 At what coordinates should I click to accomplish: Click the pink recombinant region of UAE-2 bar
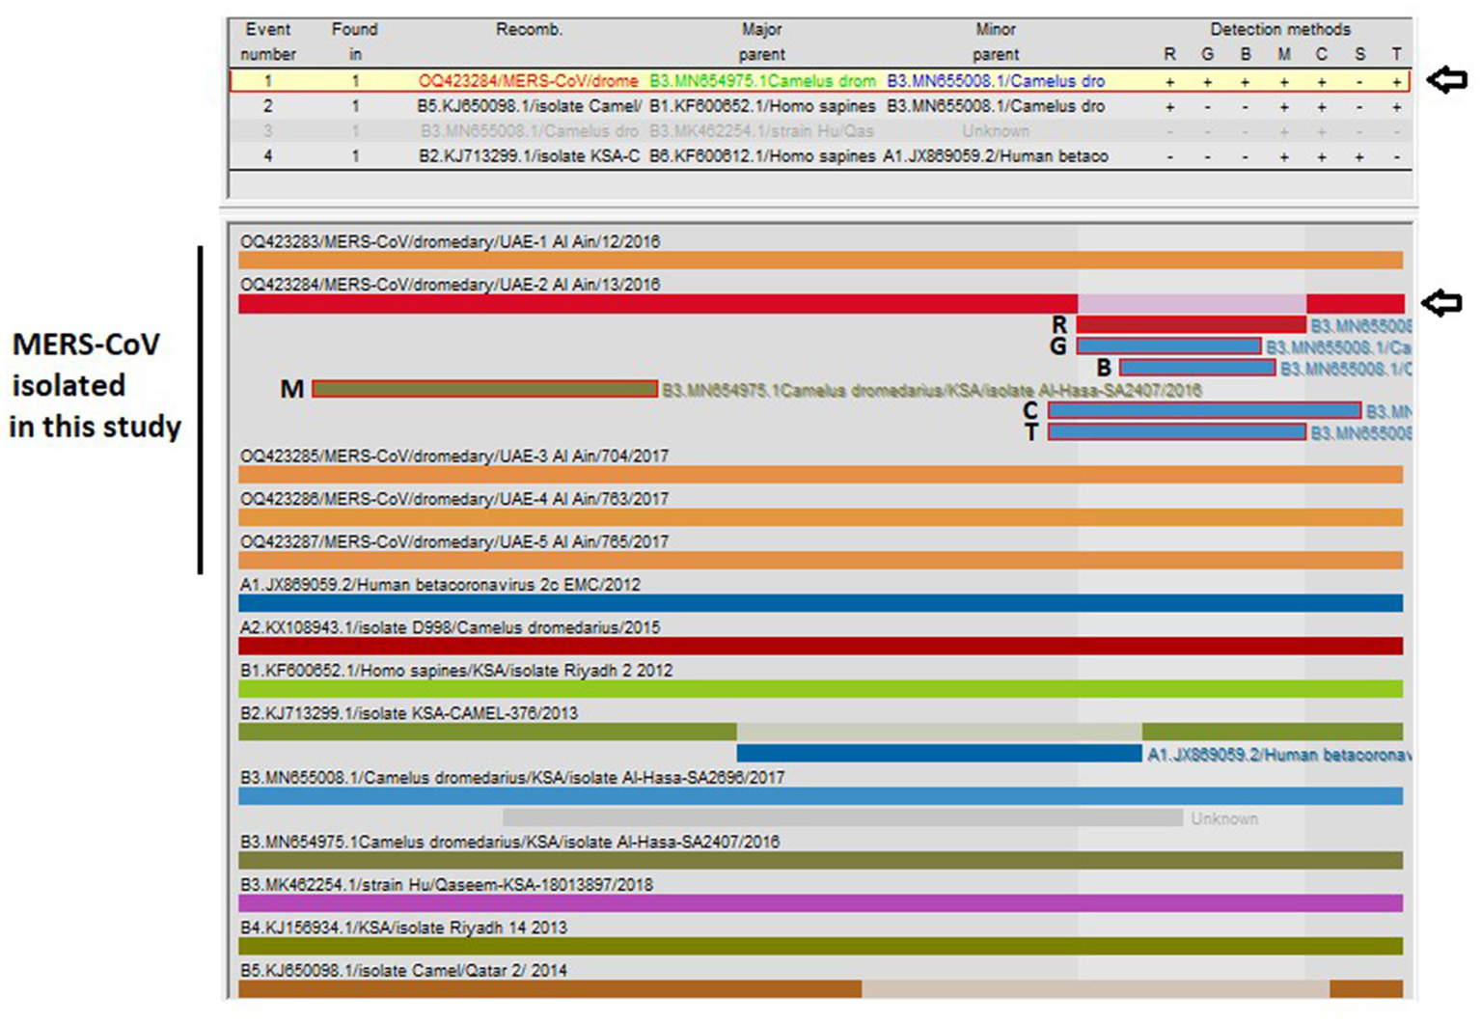click(1192, 304)
